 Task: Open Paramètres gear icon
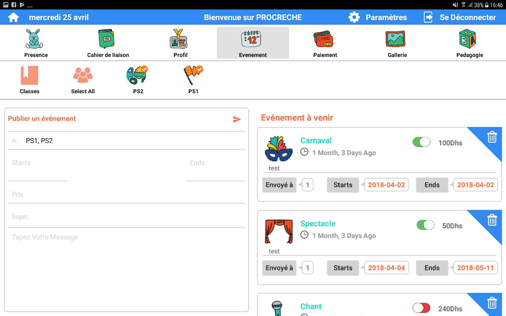click(354, 17)
